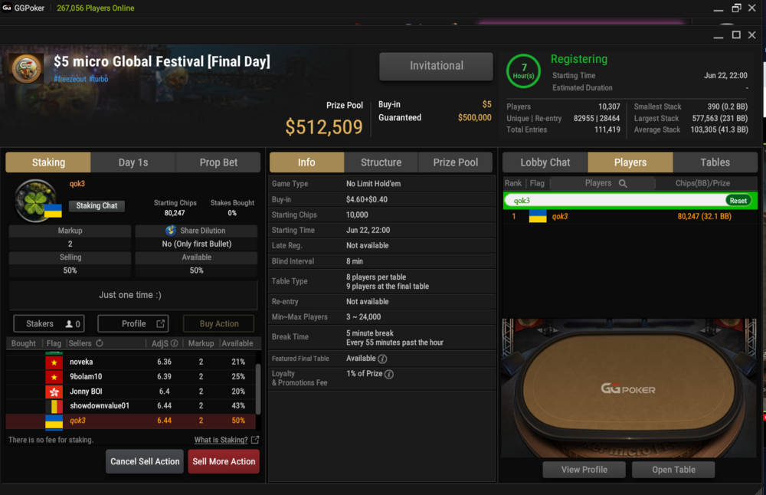Screen dimensions: 766x495
Task: Click the #freezeout hashtag link
Action: point(70,79)
